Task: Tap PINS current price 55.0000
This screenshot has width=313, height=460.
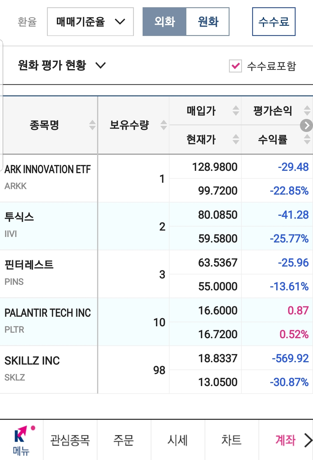Action: click(x=218, y=287)
